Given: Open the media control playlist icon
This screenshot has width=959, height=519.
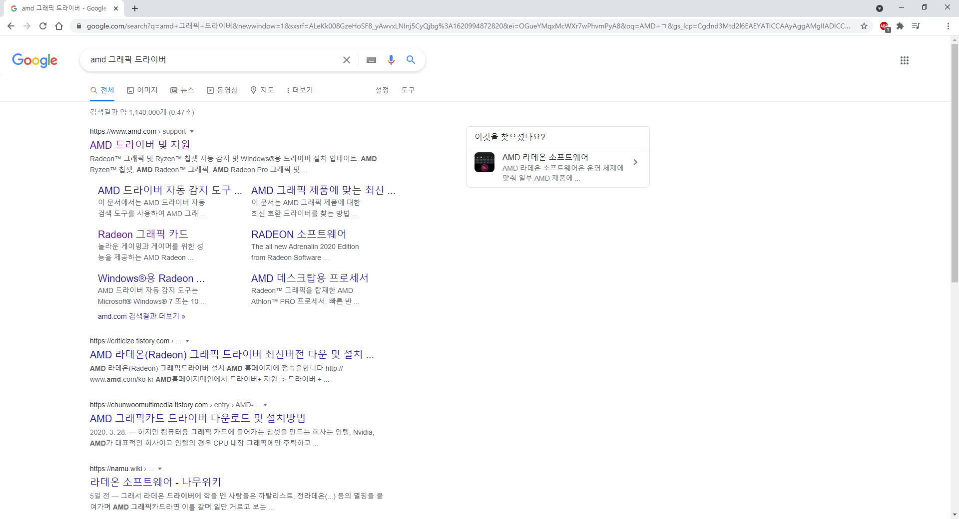Looking at the screenshot, I should (x=916, y=26).
